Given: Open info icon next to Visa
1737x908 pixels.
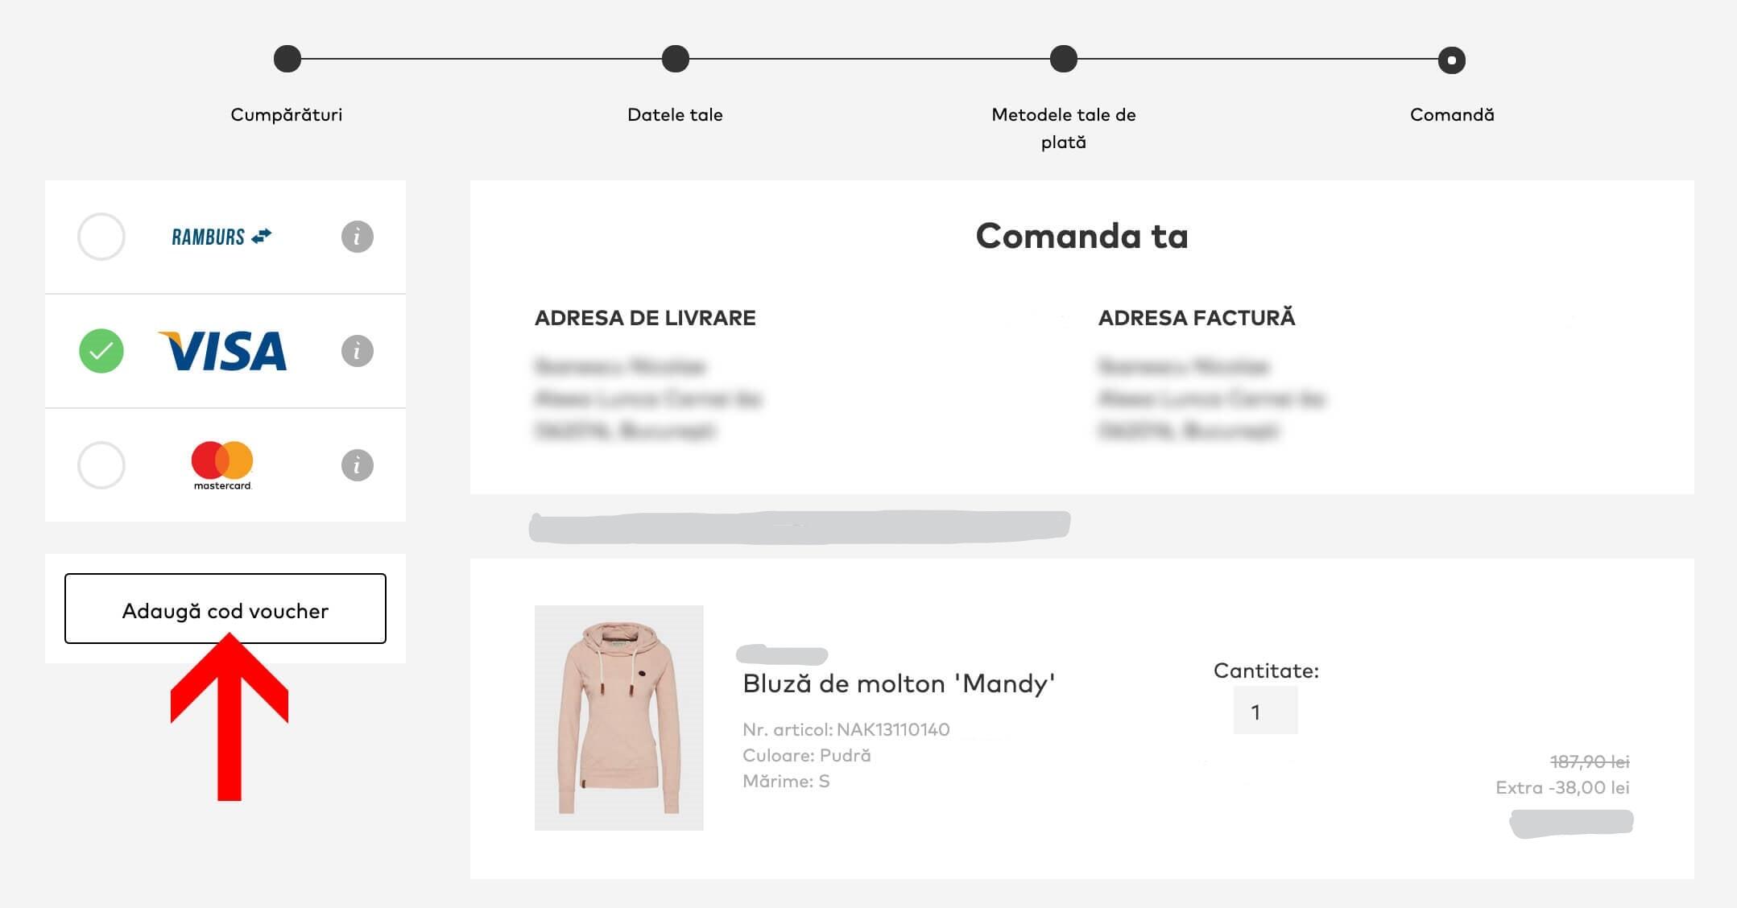Looking at the screenshot, I should 357,351.
